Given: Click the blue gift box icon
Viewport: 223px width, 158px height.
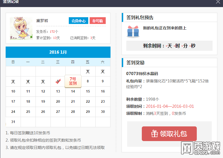Looking at the screenshot, I should pos(133,31).
